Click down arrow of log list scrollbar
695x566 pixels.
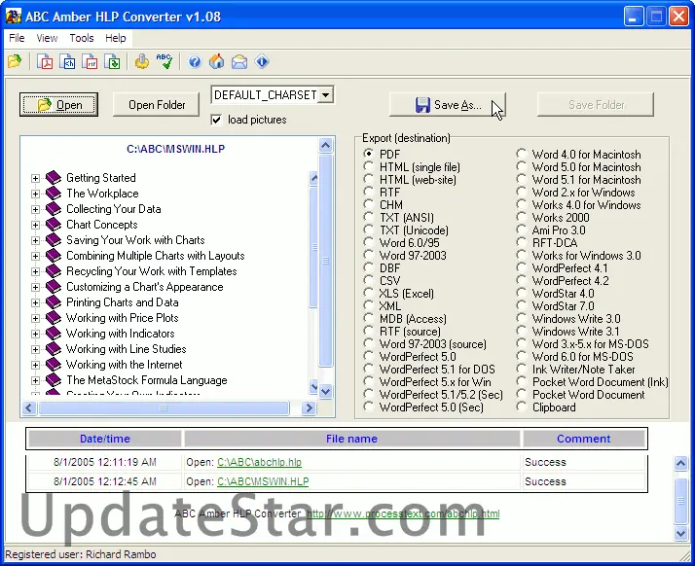(x=680, y=533)
